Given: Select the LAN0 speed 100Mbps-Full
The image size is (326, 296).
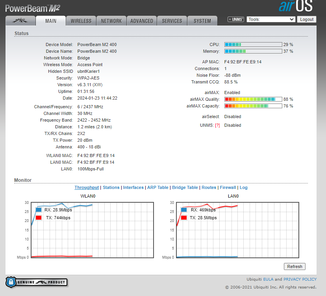Looking at the screenshot, I should (91, 169).
